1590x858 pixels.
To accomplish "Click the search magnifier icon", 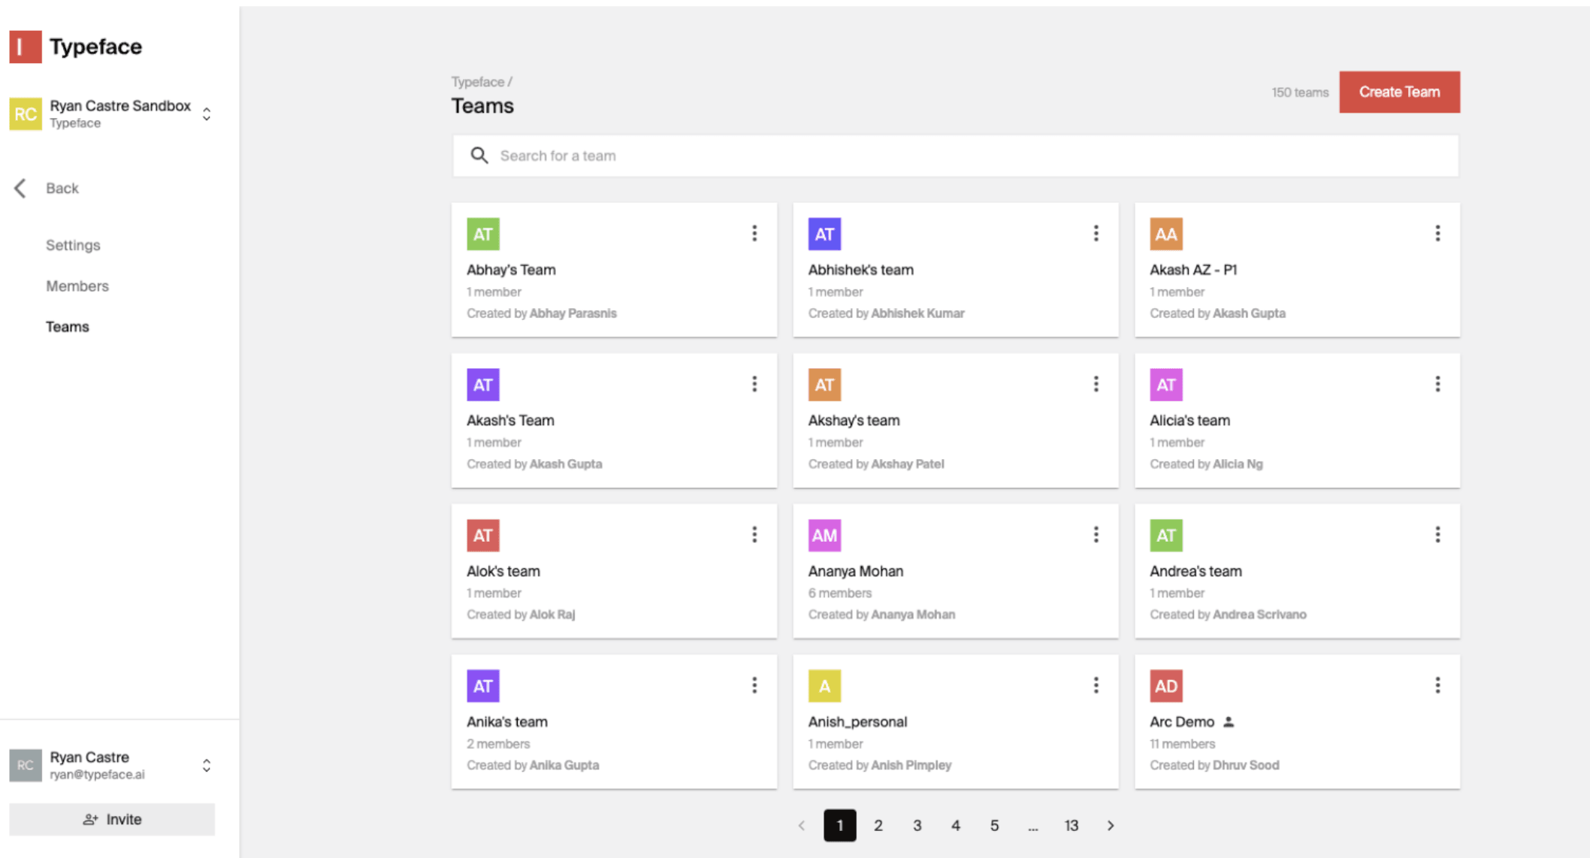I will (x=479, y=156).
